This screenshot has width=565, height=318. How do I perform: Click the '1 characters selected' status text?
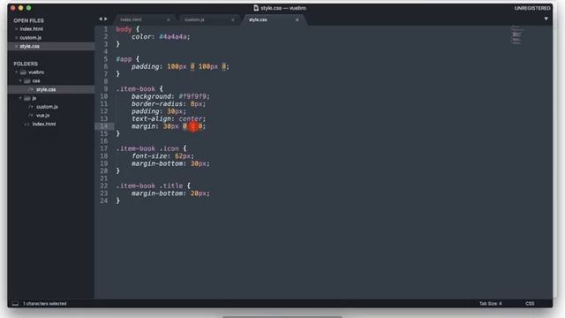click(45, 304)
